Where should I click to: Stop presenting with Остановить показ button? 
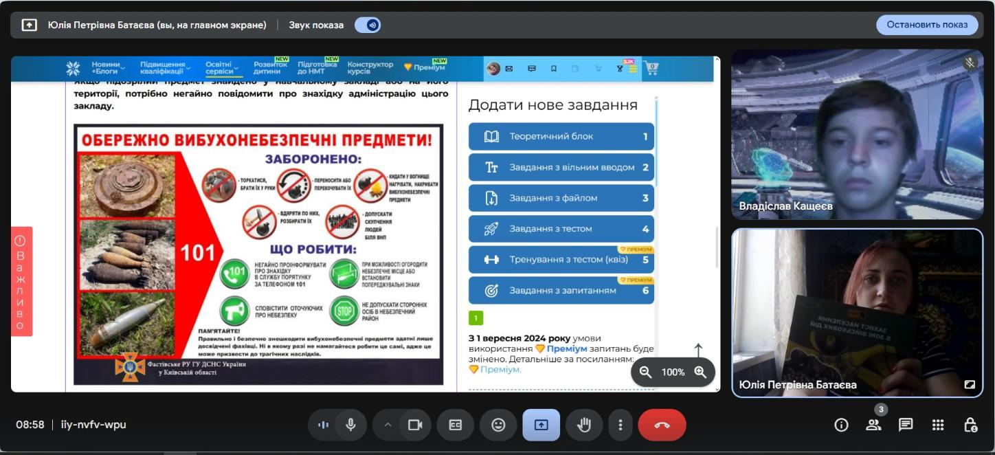click(x=927, y=25)
